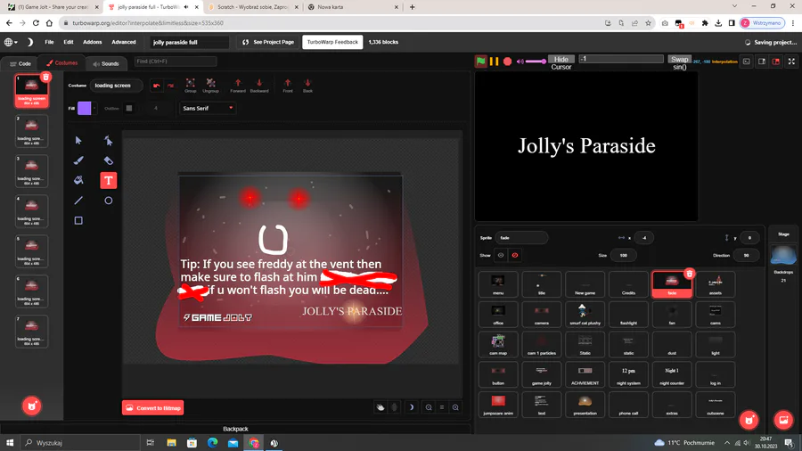Select the Fill bucket tool
The width and height of the screenshot is (802, 451).
coord(78,181)
